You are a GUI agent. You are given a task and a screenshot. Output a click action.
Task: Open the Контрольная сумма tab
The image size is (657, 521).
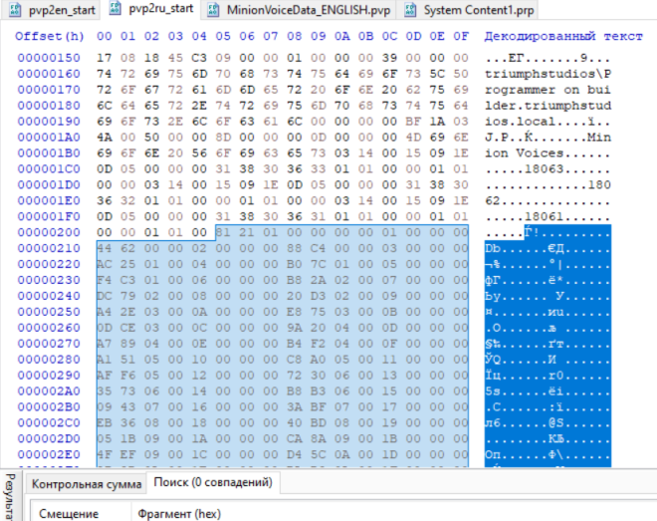coord(87,484)
